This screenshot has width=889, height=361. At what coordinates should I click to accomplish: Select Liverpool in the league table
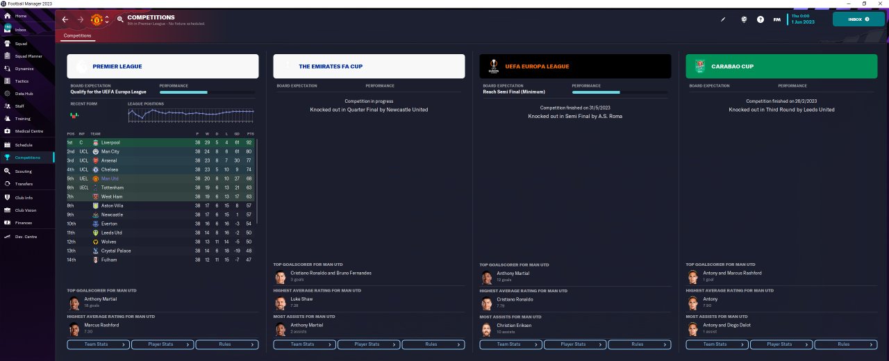click(161, 142)
